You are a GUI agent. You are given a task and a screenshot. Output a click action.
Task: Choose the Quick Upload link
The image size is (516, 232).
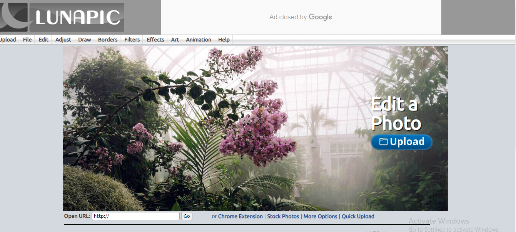click(x=358, y=216)
